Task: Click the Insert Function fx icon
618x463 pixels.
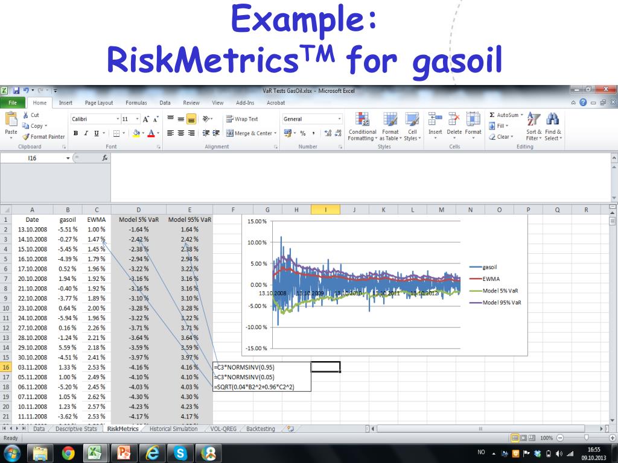Action: click(x=105, y=158)
